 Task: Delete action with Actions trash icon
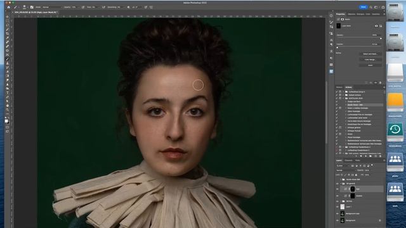381,156
